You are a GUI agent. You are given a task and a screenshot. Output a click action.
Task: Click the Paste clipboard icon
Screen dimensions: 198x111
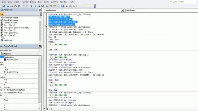click(15, 6)
